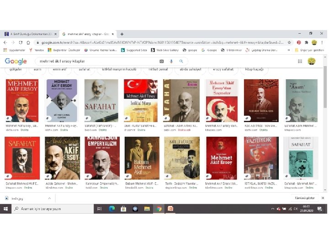The height and width of the screenshot is (246, 329).
Task: Click the address bar URL
Action: pos(162,42)
